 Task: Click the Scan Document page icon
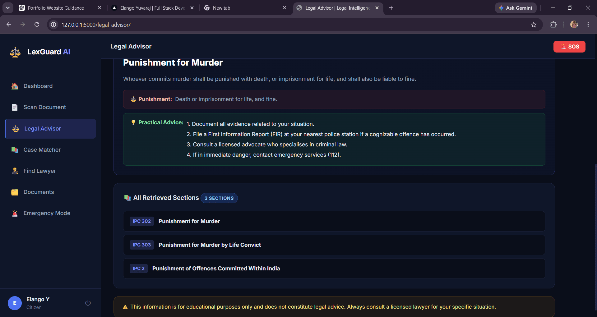(15, 107)
